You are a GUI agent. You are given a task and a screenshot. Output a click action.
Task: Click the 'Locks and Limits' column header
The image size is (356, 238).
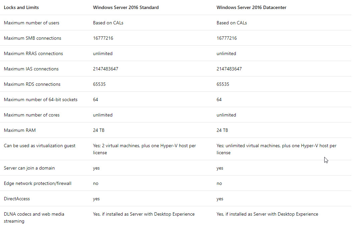click(x=21, y=7)
